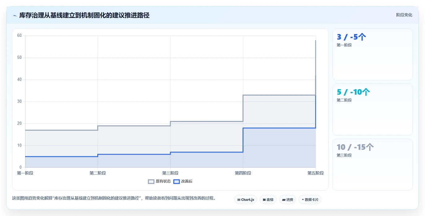Screen dimensions: 425x216
Task: Click the 第三阶段 x-axis label
Action: 170,173
